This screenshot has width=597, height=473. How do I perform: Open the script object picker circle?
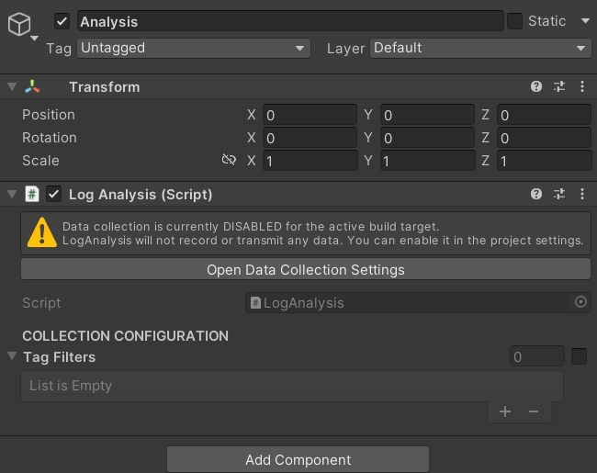[580, 302]
